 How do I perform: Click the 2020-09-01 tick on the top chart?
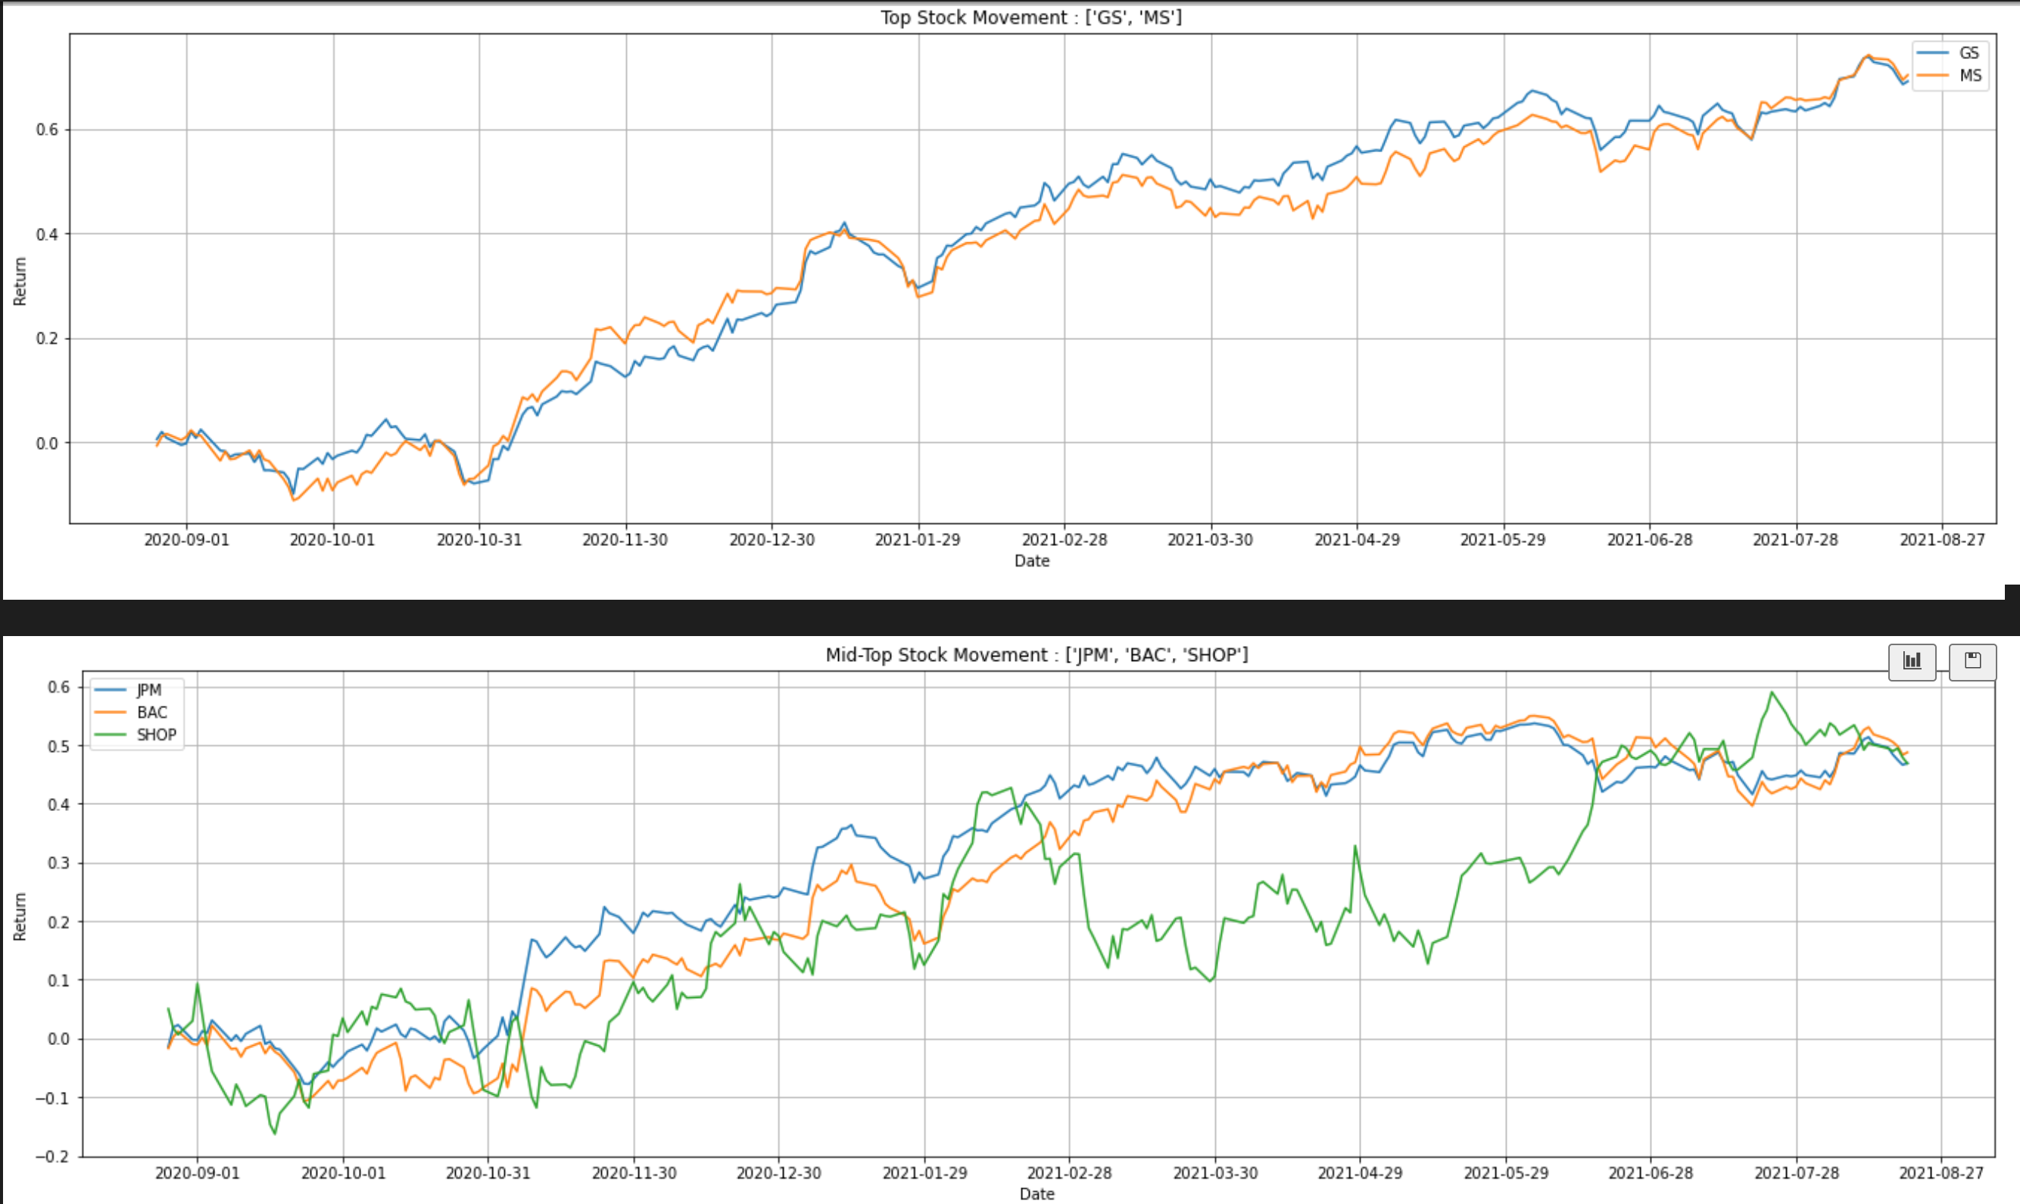coord(186,539)
